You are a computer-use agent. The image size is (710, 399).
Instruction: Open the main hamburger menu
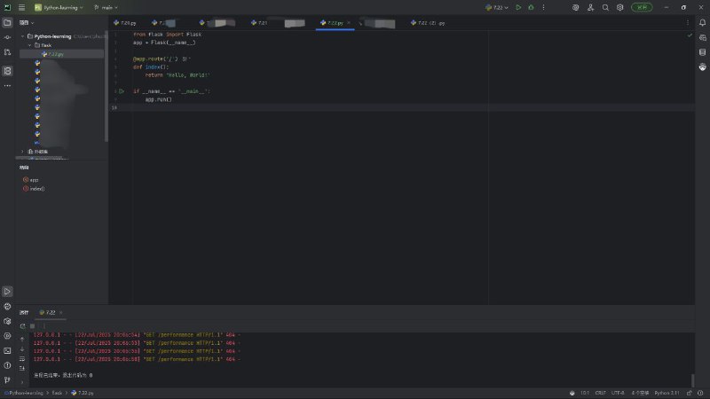coord(21,7)
